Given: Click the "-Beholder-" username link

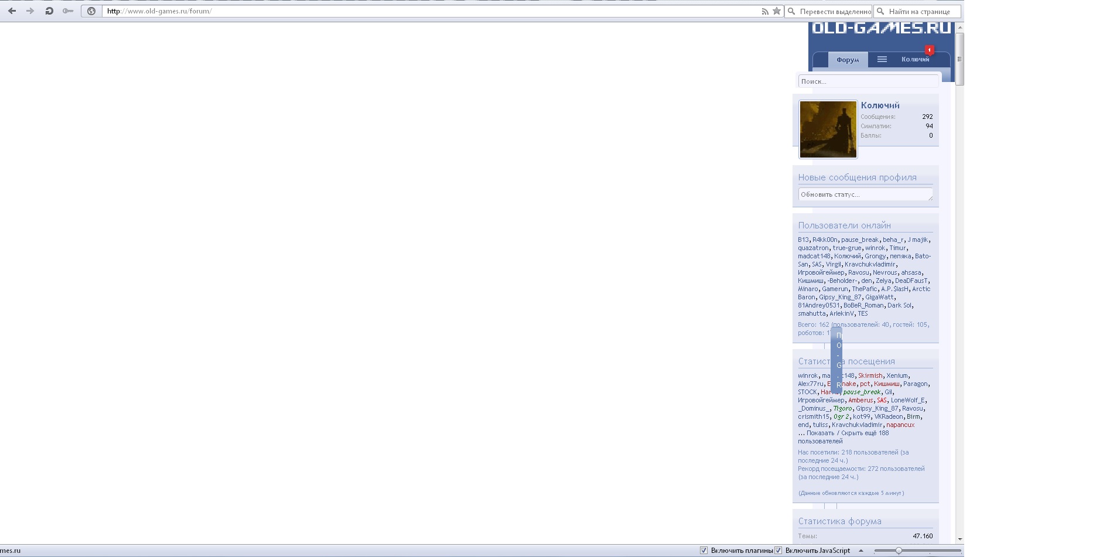Looking at the screenshot, I should [842, 281].
